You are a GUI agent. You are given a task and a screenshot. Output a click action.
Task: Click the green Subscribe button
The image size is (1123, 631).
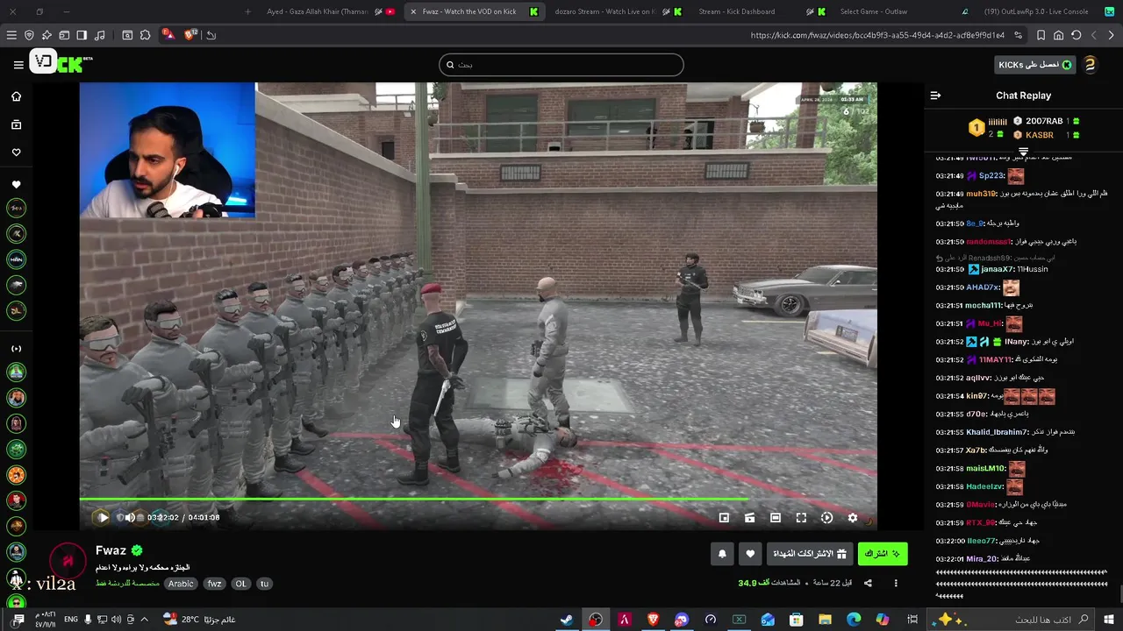click(882, 554)
